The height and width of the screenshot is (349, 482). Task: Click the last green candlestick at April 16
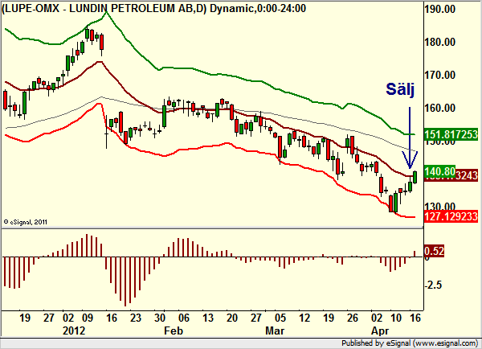(415, 177)
